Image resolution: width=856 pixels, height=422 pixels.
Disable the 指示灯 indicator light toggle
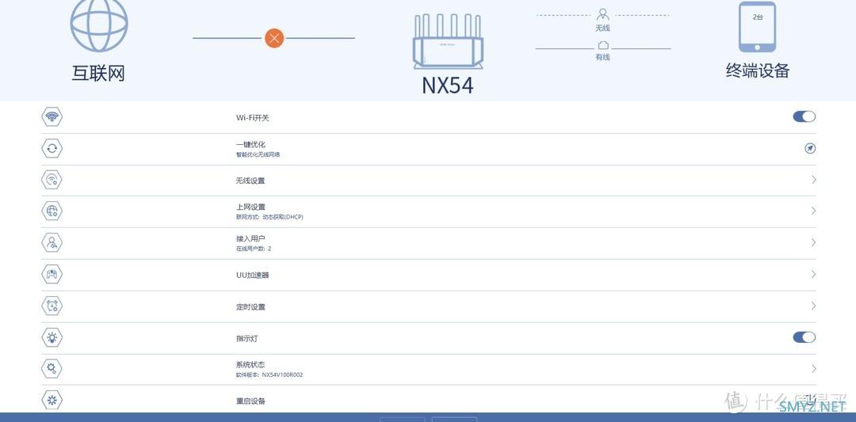pyautogui.click(x=804, y=337)
